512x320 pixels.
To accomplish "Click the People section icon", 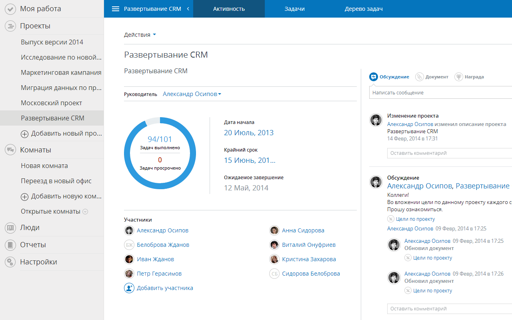I will pos(10,228).
